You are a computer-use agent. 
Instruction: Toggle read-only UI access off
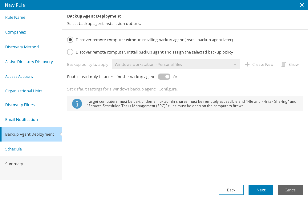pos(164,76)
